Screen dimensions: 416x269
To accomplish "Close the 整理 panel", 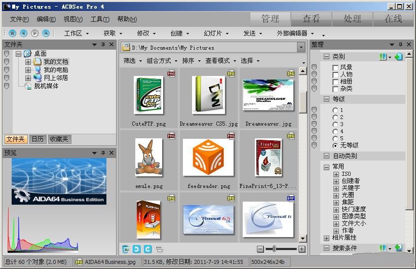I will [x=409, y=45].
